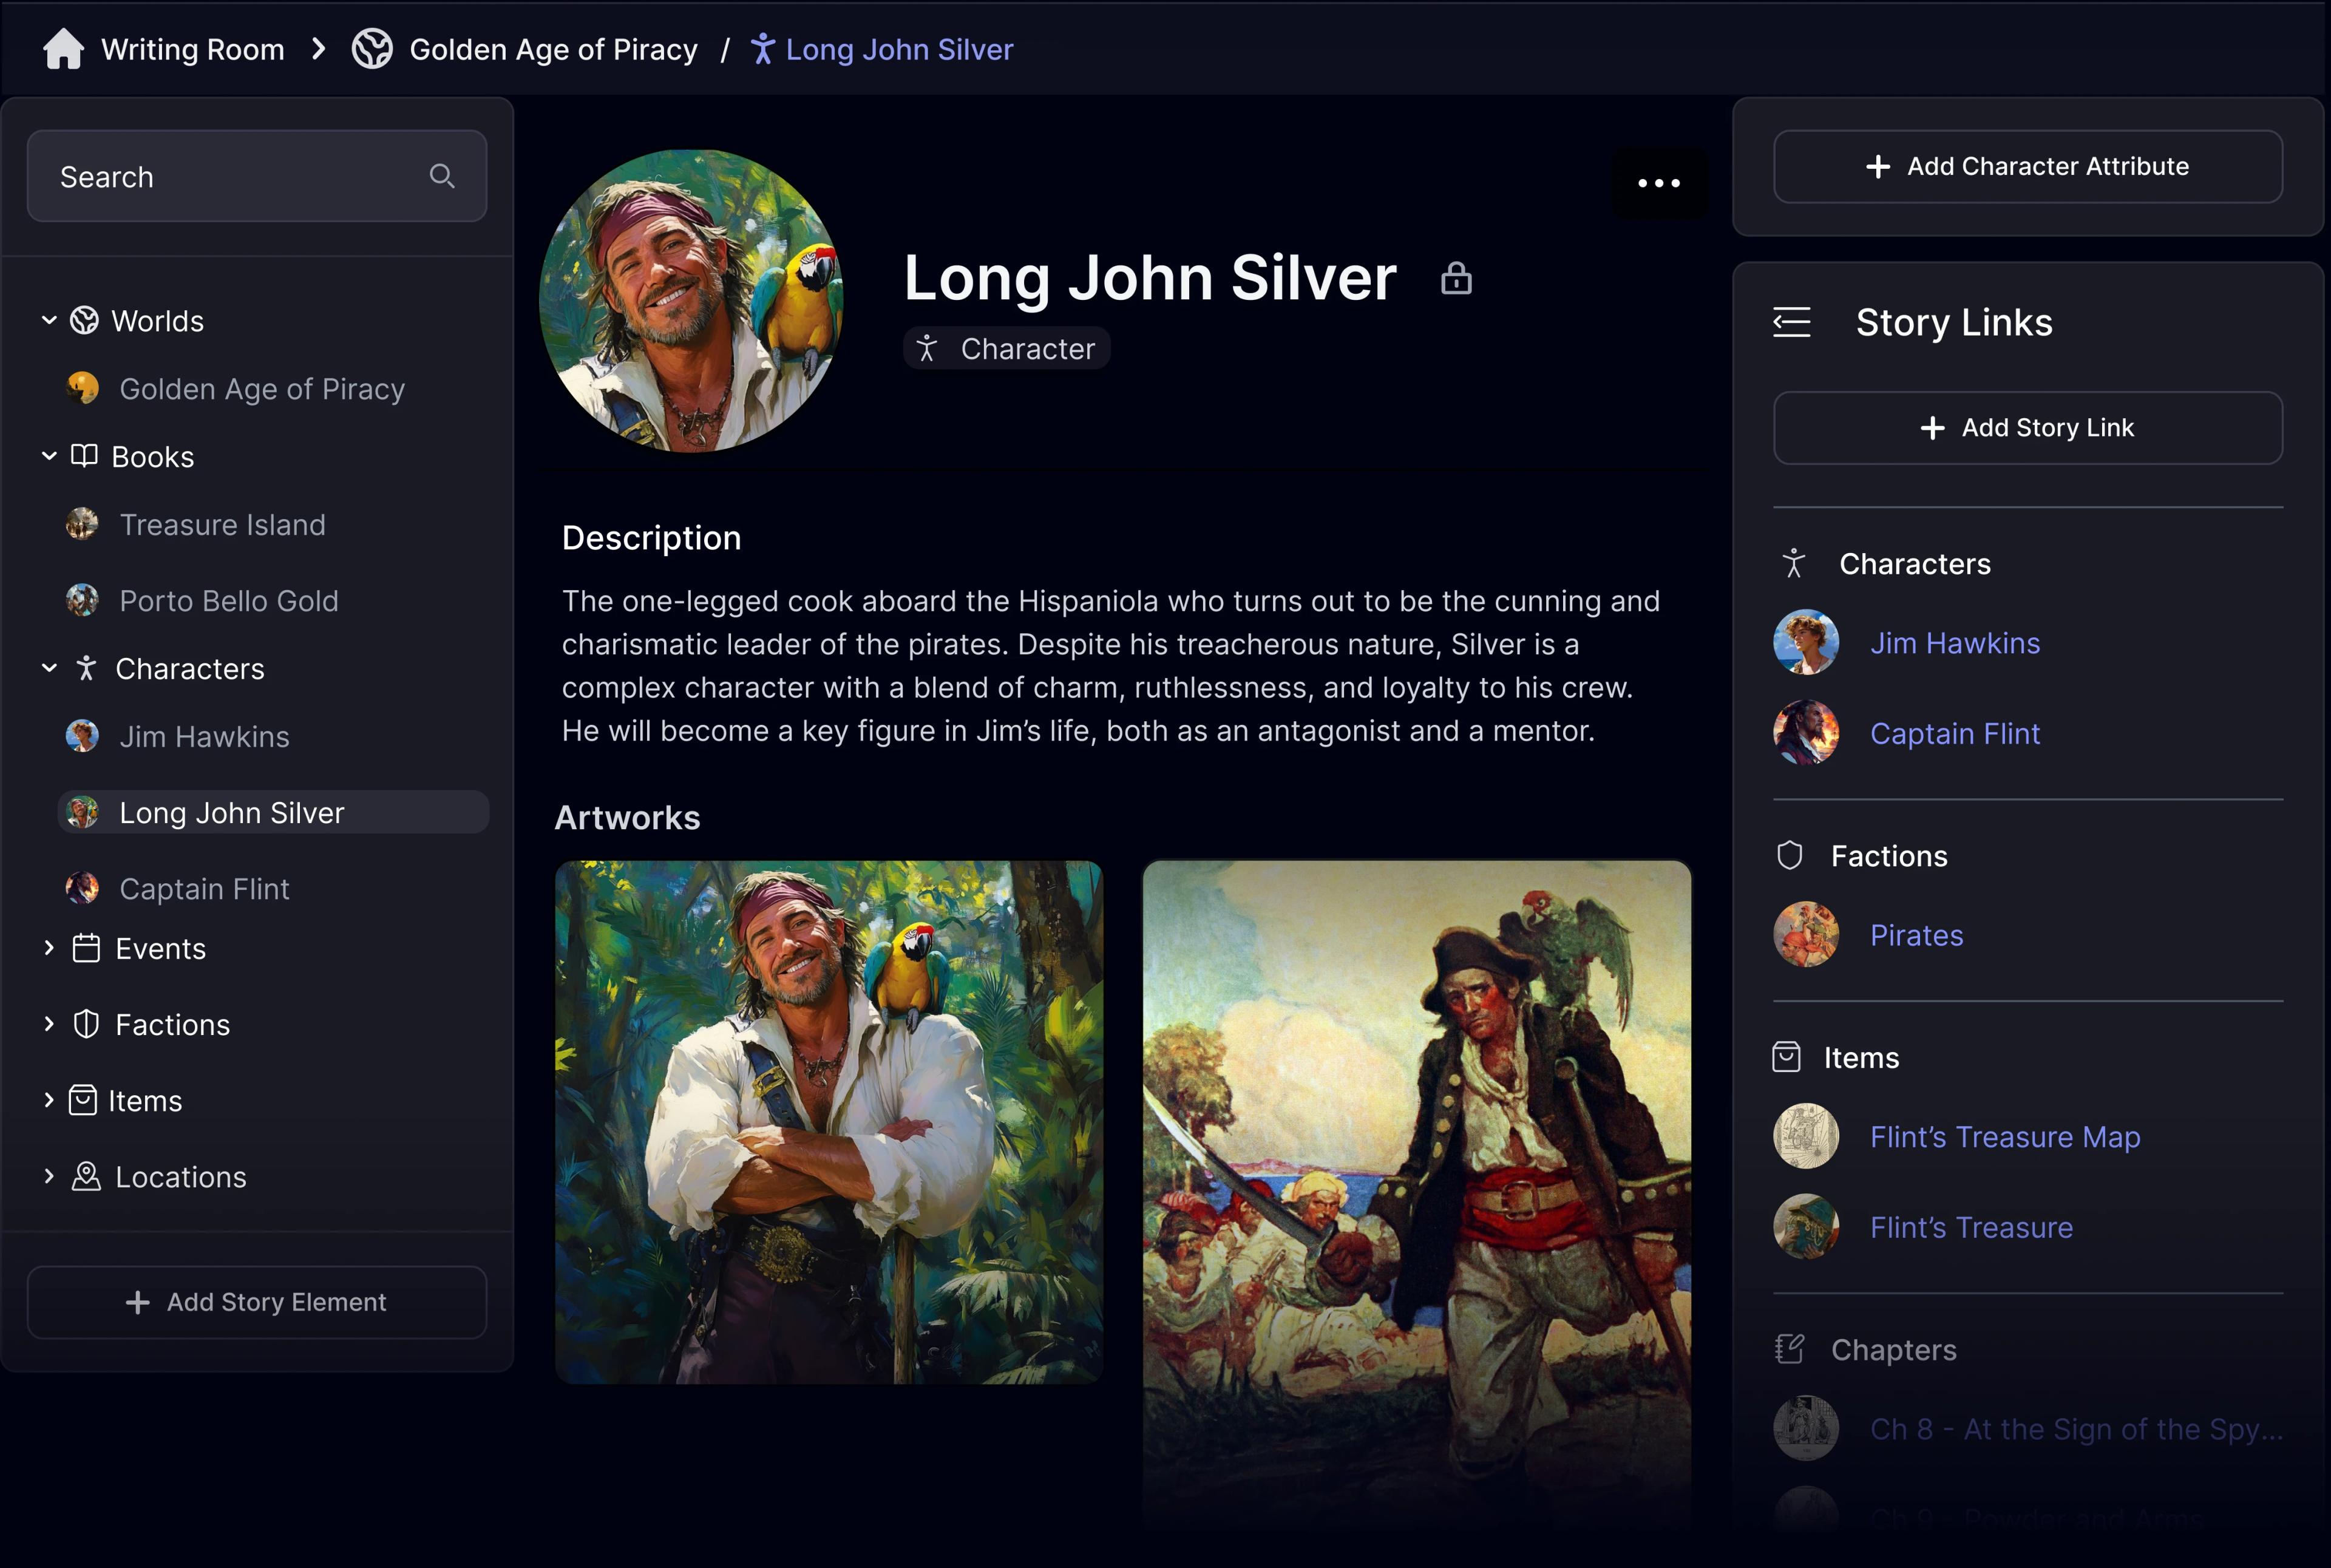Click the Worlds globe icon in sidebar
The image size is (2331, 1568).
coord(85,321)
